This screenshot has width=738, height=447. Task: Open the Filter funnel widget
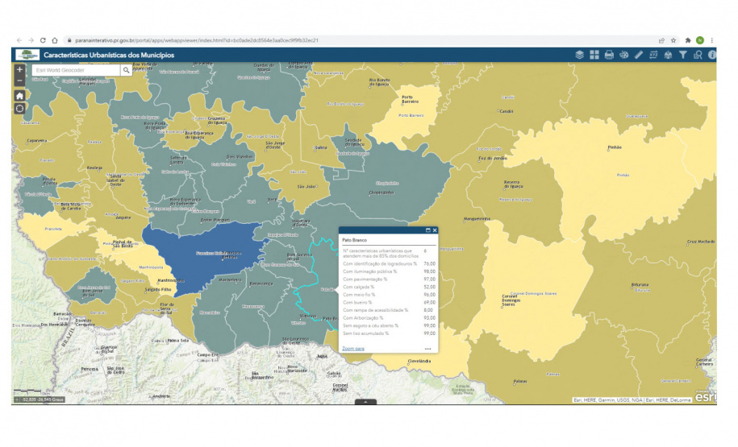pyautogui.click(x=683, y=55)
